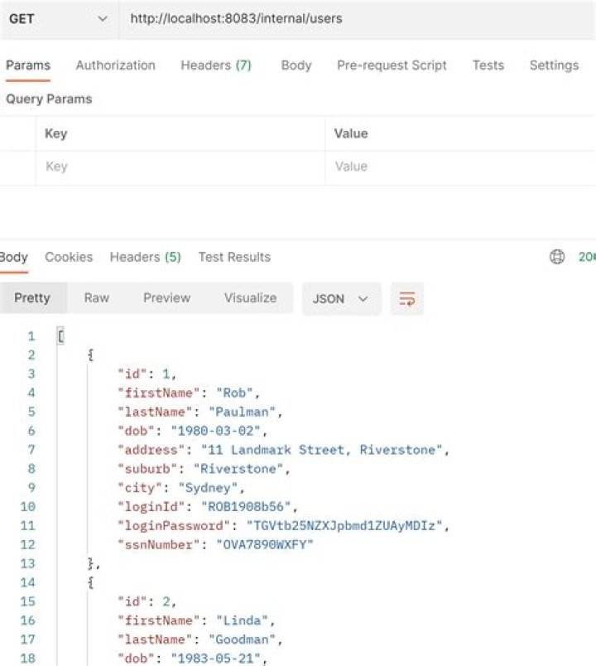Switch response view to Raw
This screenshot has width=596, height=666.
(x=97, y=297)
